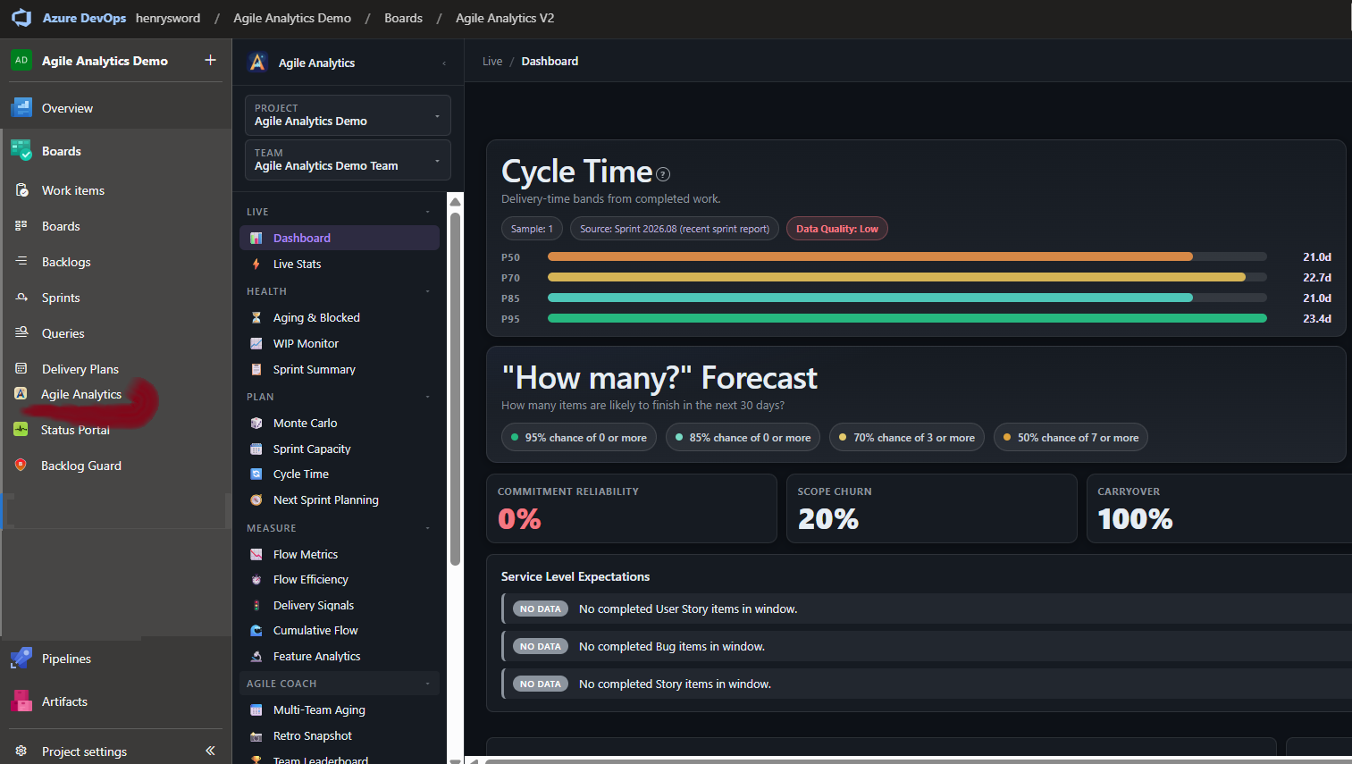Screen dimensions: 1352x764
Task: Click the Source: Sprint 2026.08 badge
Action: (675, 229)
